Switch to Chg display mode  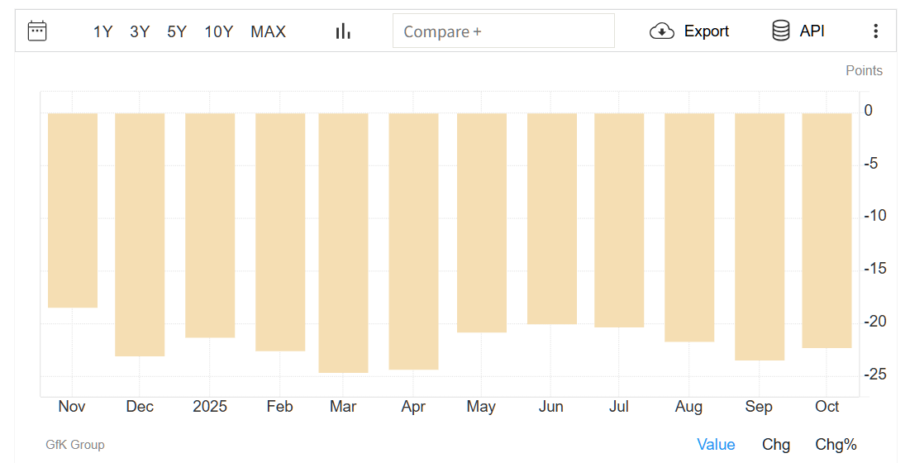click(776, 445)
